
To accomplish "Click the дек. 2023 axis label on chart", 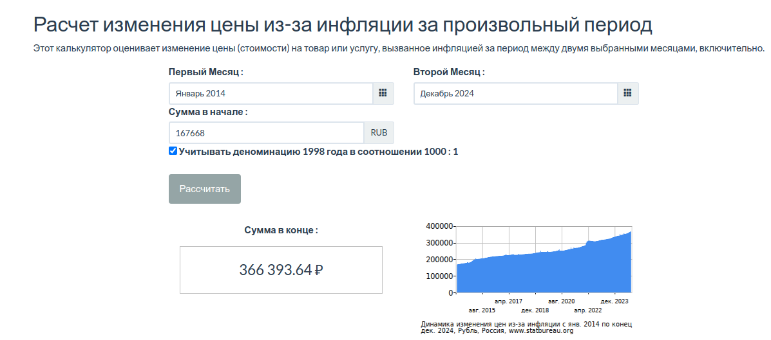I will click(614, 301).
